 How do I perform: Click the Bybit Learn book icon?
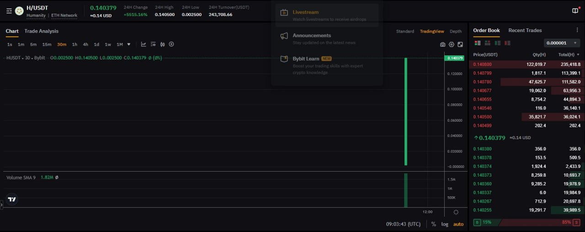(x=284, y=59)
